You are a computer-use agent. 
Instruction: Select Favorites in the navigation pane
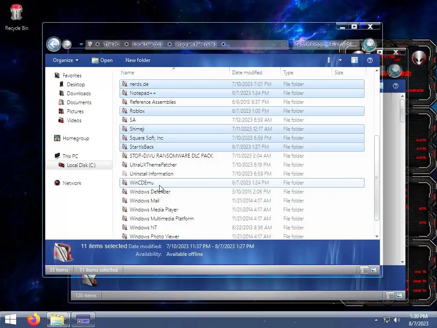[72, 76]
